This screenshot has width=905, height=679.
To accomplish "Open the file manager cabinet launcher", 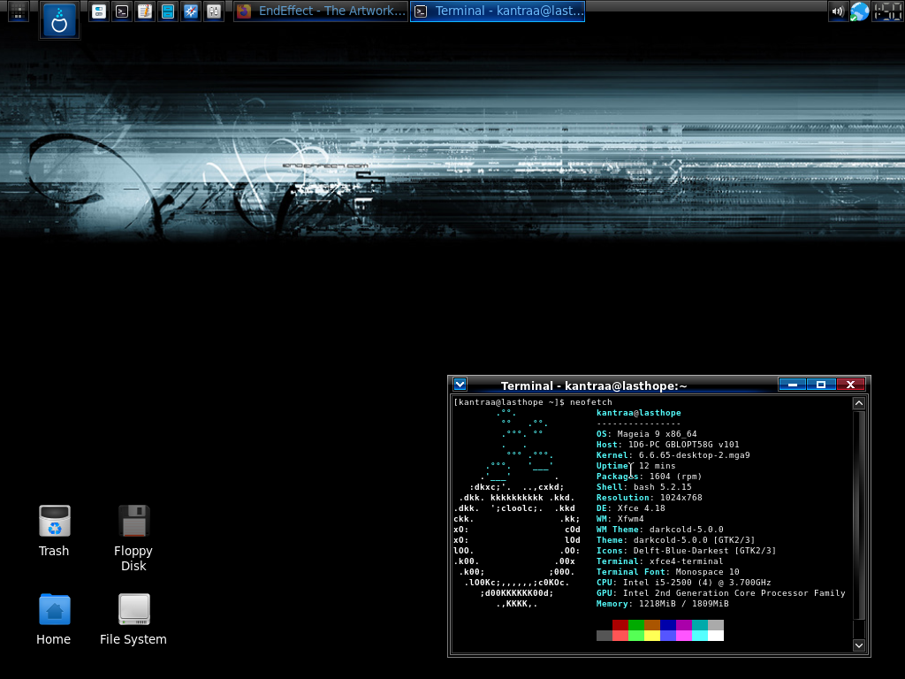I will 168,11.
